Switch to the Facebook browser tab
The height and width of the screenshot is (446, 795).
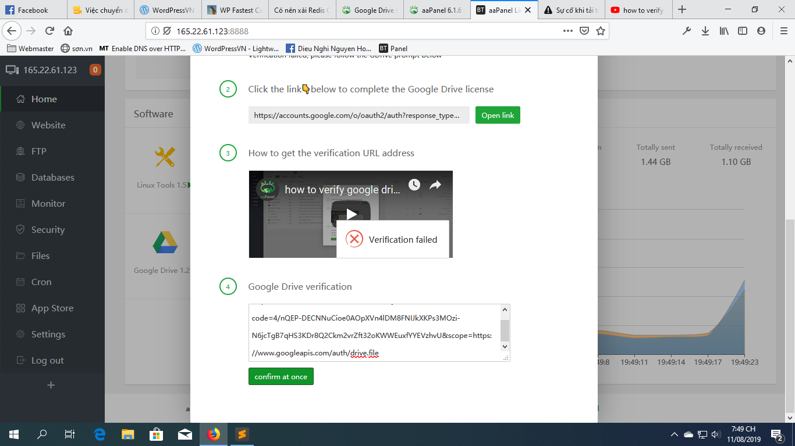tap(33, 10)
